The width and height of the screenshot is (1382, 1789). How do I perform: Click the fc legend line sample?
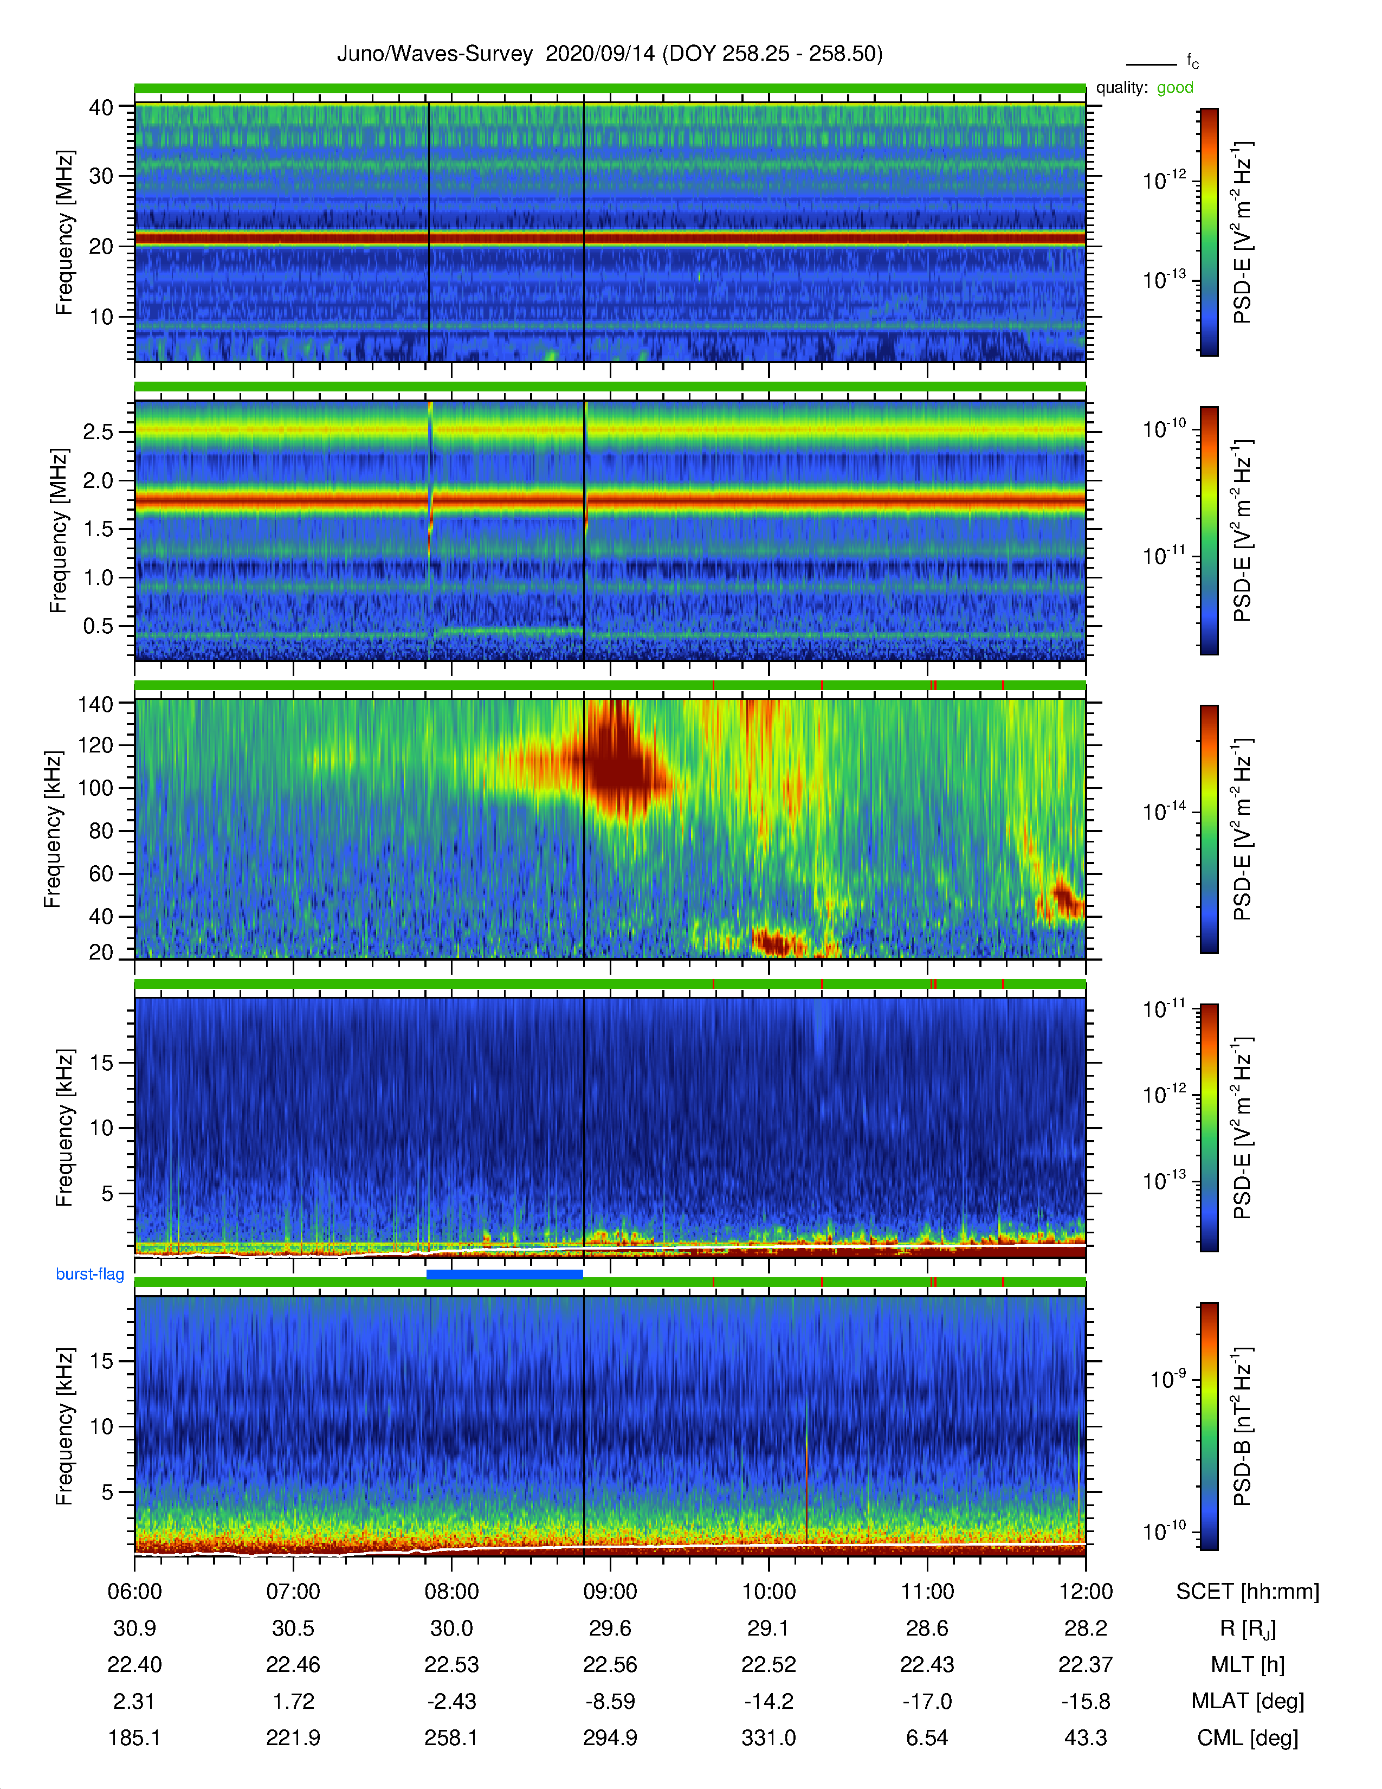[x=1150, y=64]
